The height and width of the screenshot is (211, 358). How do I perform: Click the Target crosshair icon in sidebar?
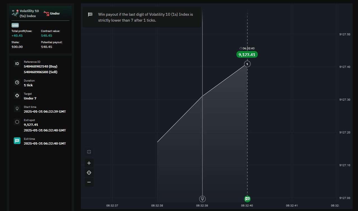[17, 96]
